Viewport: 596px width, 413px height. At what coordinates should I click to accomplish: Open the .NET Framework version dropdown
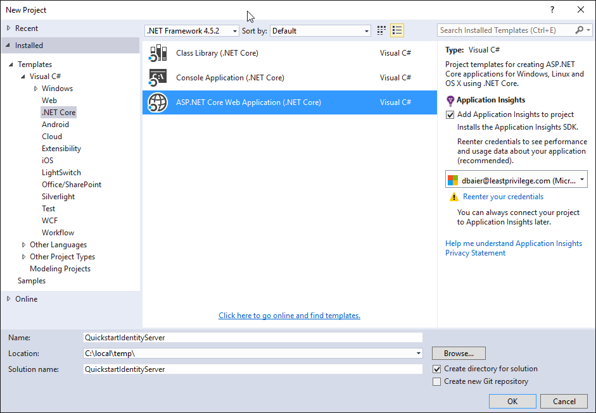pyautogui.click(x=191, y=31)
